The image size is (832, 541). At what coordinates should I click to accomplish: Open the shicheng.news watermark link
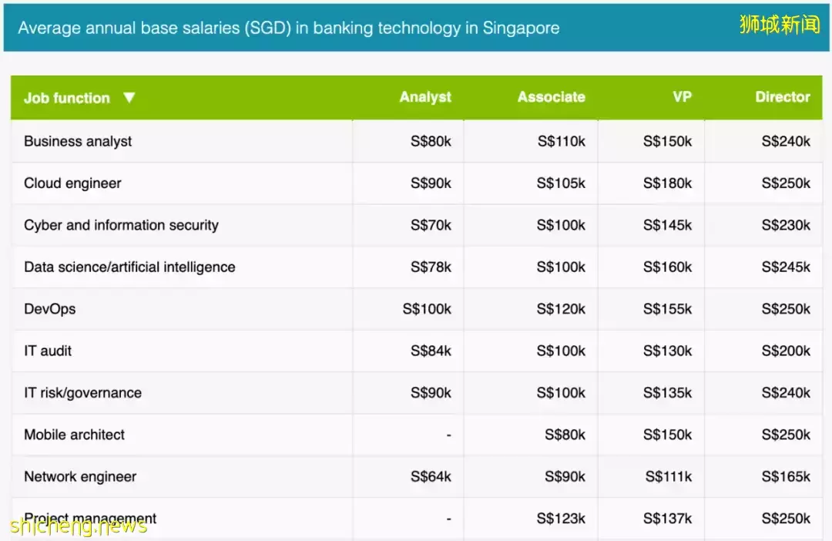click(x=79, y=526)
